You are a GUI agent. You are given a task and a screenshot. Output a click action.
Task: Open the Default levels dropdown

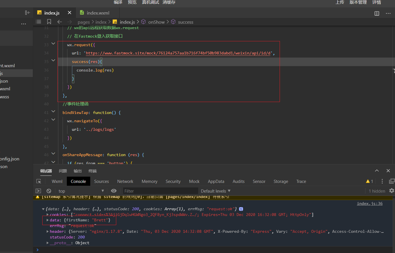tap(216, 191)
